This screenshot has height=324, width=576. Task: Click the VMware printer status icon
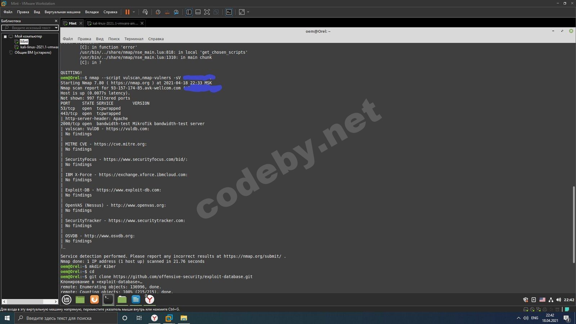tap(545, 309)
